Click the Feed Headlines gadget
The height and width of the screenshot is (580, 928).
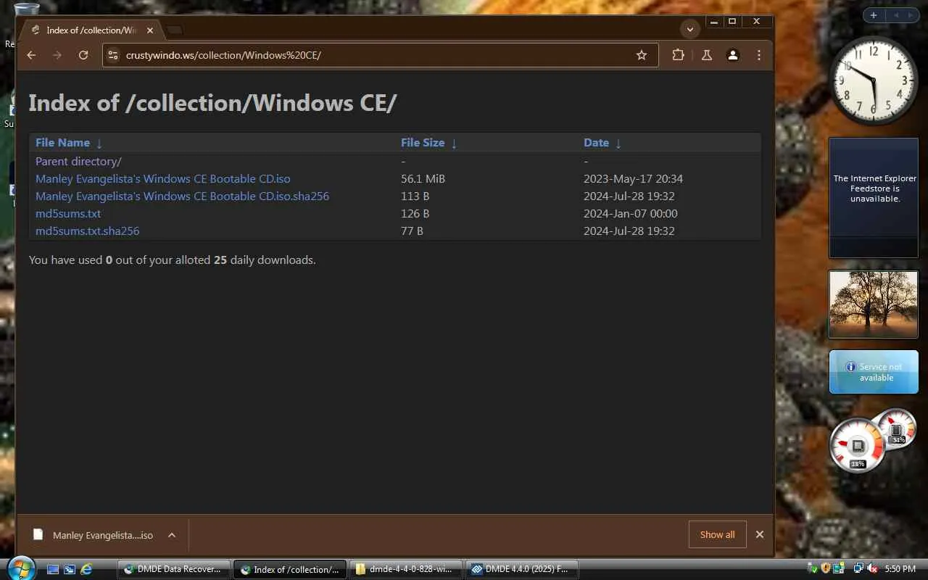click(x=874, y=198)
